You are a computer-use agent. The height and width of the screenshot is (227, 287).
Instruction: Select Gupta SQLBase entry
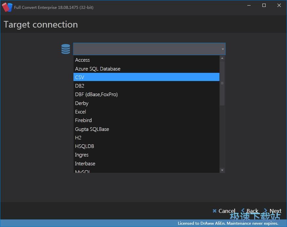pyautogui.click(x=146, y=129)
